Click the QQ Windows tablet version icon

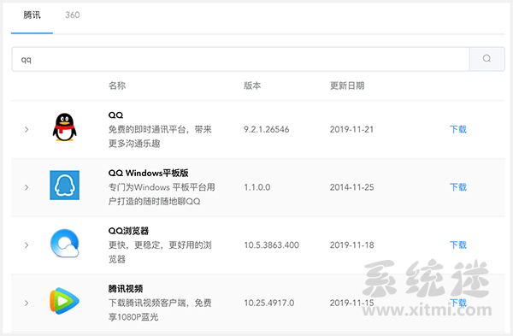point(64,186)
